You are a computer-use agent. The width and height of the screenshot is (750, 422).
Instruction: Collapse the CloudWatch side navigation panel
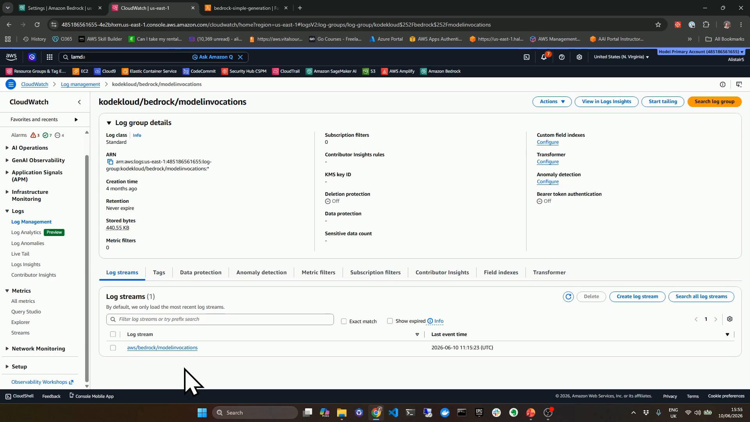coord(79,102)
